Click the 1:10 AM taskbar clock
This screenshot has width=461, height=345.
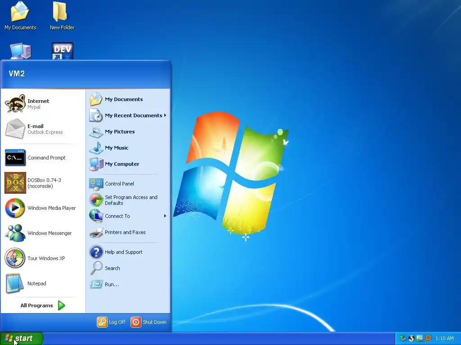tap(444, 338)
